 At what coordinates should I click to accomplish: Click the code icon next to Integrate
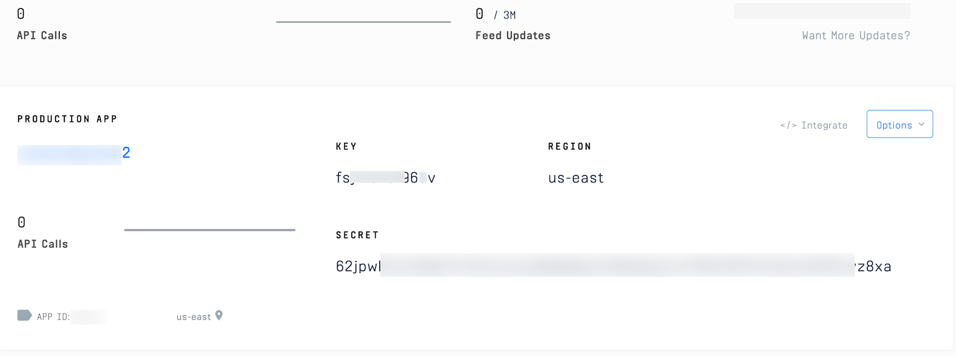788,125
